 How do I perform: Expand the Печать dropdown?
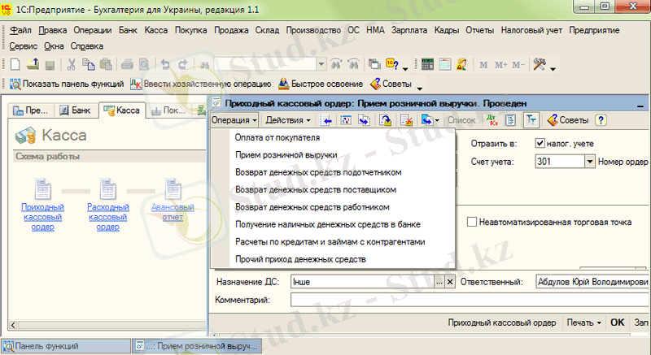point(583,323)
